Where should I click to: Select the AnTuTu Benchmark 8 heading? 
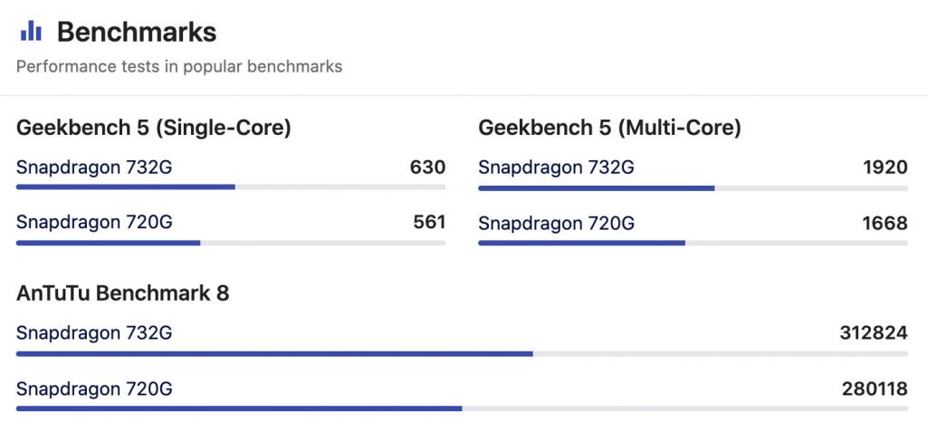(x=123, y=293)
